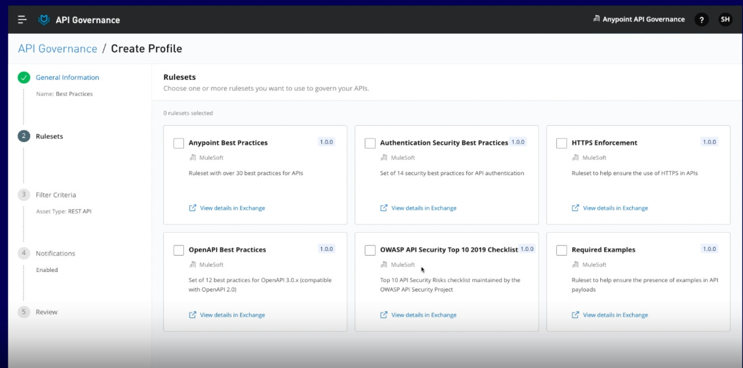This screenshot has width=743, height=368.
Task: Check the OpenAPI Best Practices ruleset
Action: tap(179, 250)
